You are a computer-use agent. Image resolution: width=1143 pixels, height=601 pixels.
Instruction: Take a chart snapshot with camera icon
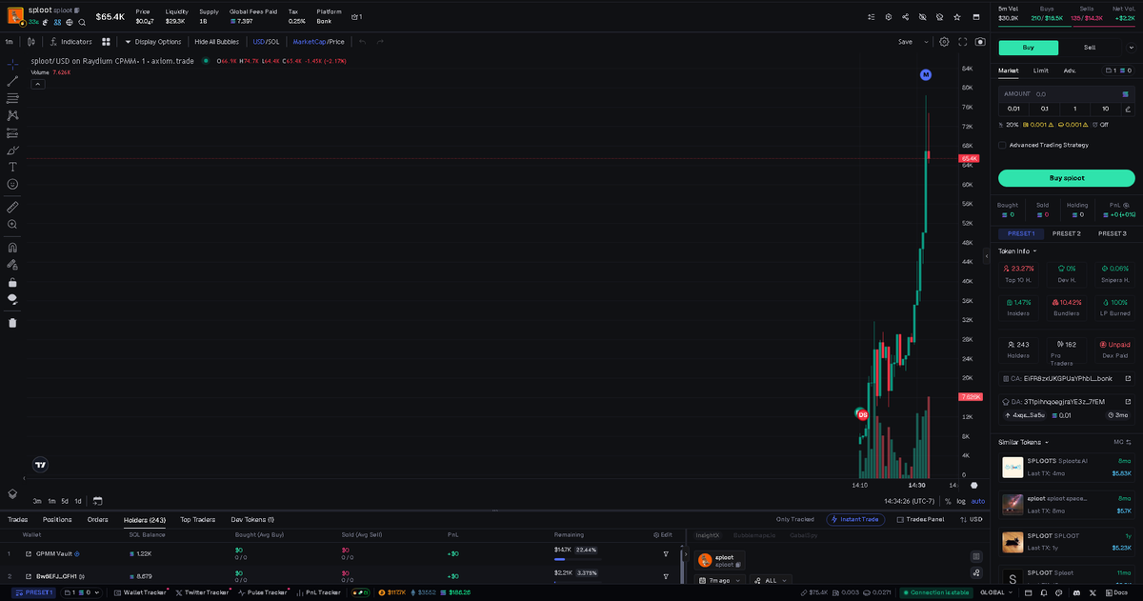[x=980, y=42]
